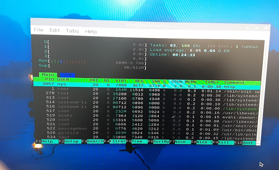The height and width of the screenshot is (170, 279).
Task: Click the Swp usage meter
Action: (92, 66)
